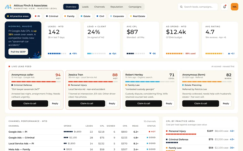Screen dimensions: 243x151
Task: Open the Channels tab
Action: 99,7
